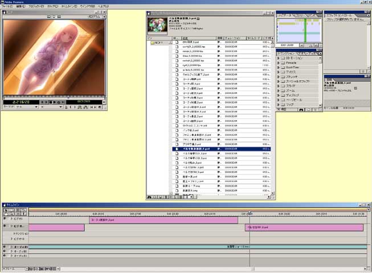Click the green view marker in Navigator
Image resolution: width=372 pixels, height=273 pixels.
(x=305, y=30)
